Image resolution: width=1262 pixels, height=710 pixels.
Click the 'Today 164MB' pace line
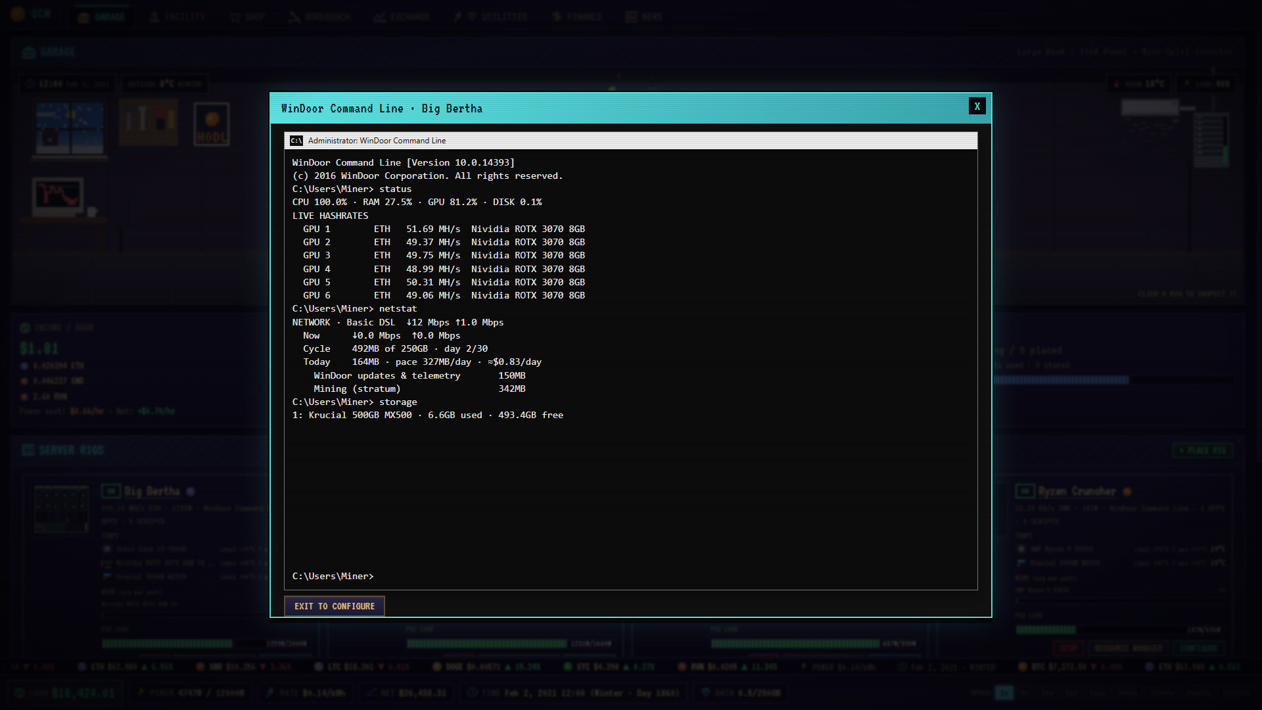422,362
